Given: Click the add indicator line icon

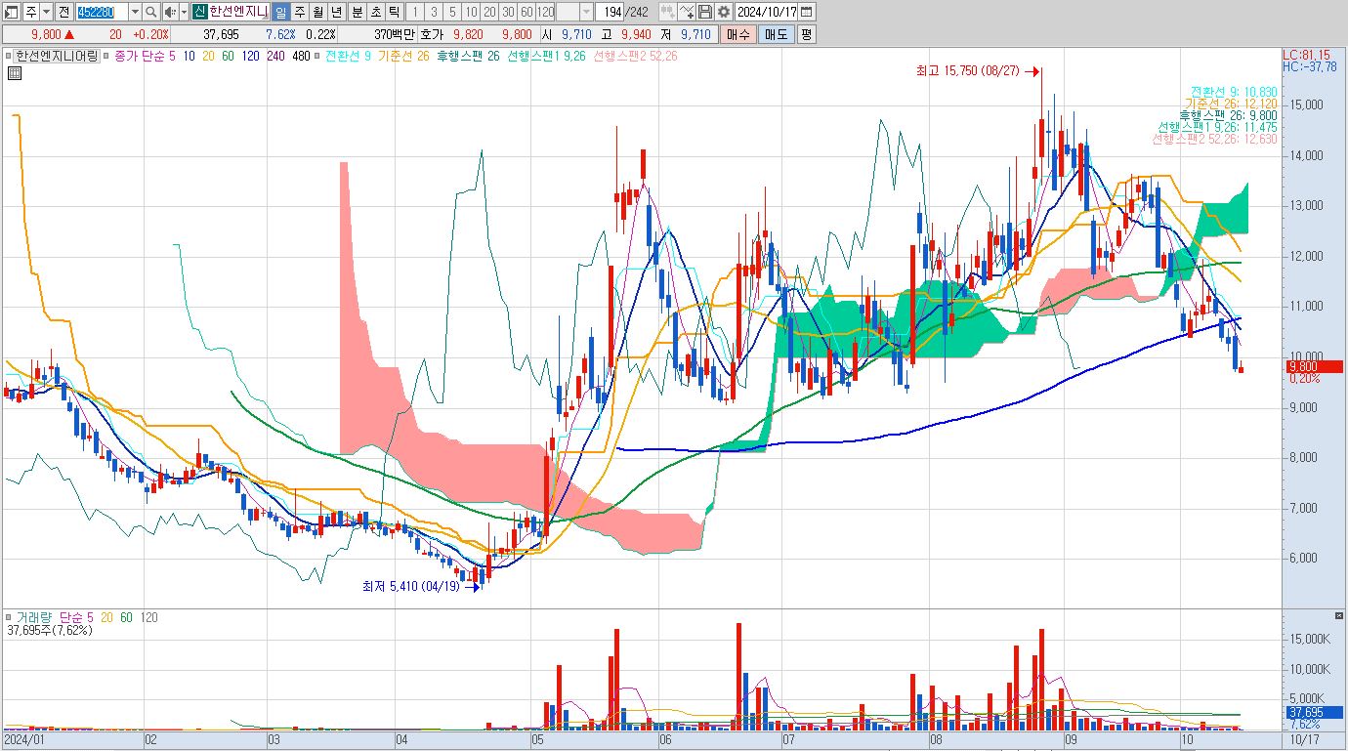Looking at the screenshot, I should [x=686, y=12].
